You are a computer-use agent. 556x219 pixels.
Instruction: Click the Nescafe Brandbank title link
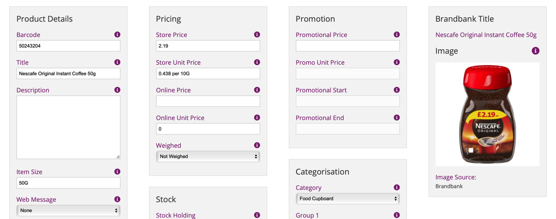coord(486,35)
